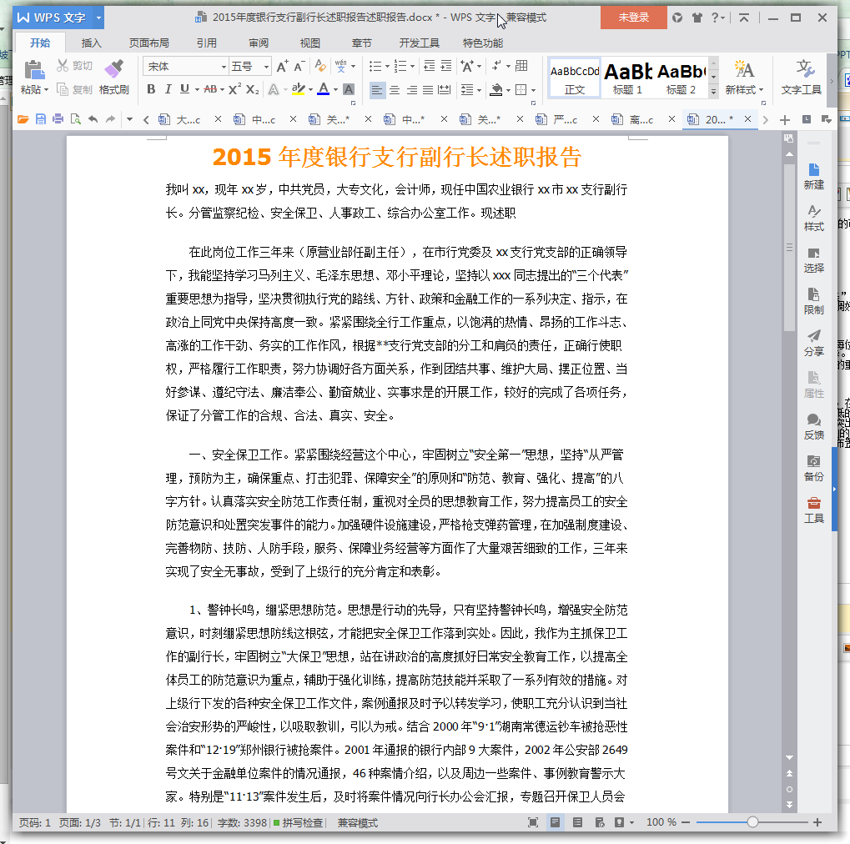Click the 分享 (Share) sidebar icon
Screen dimensions: 850x844
(x=812, y=345)
